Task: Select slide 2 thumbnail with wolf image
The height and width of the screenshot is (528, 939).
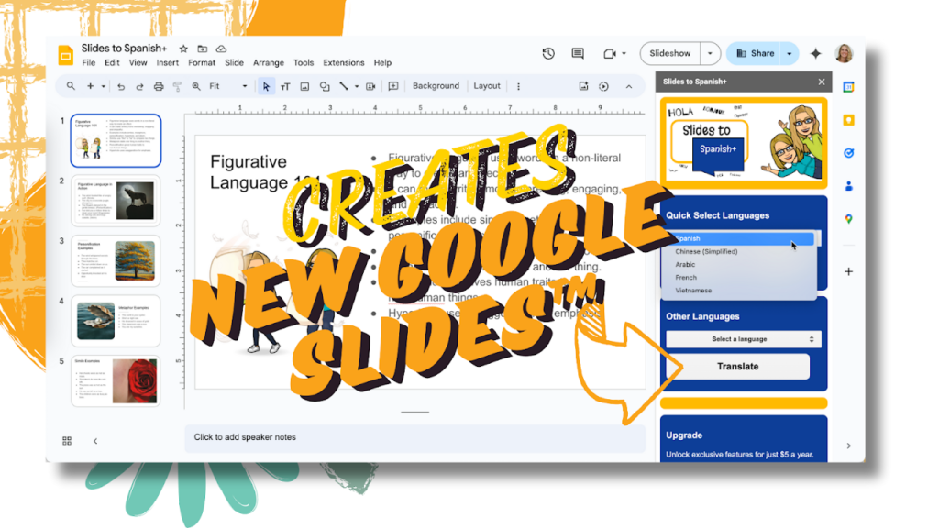Action: pos(116,201)
